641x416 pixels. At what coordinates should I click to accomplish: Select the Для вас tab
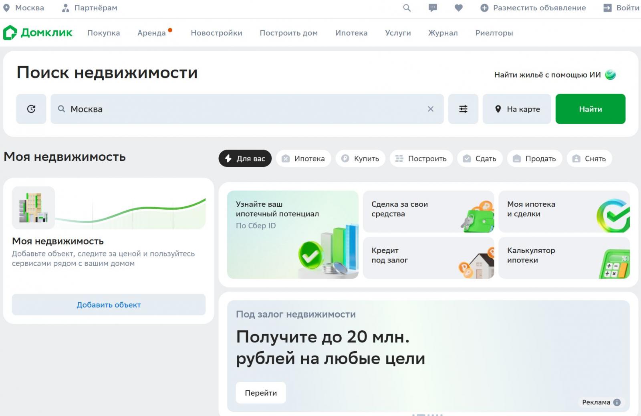pyautogui.click(x=245, y=158)
